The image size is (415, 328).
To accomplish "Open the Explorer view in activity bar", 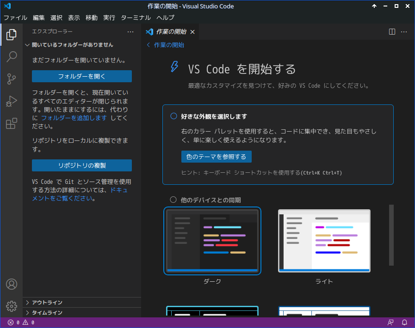I will 12,35.
